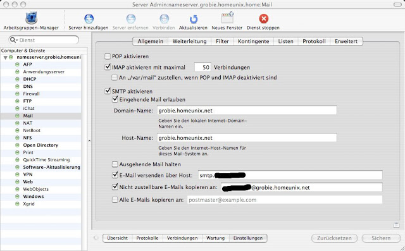Check the /var/mail zustellen option

(115, 77)
